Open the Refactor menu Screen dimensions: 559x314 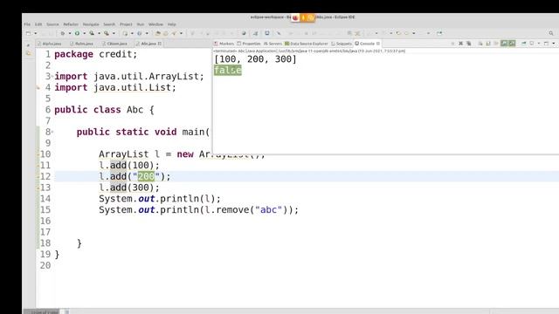tap(71, 24)
